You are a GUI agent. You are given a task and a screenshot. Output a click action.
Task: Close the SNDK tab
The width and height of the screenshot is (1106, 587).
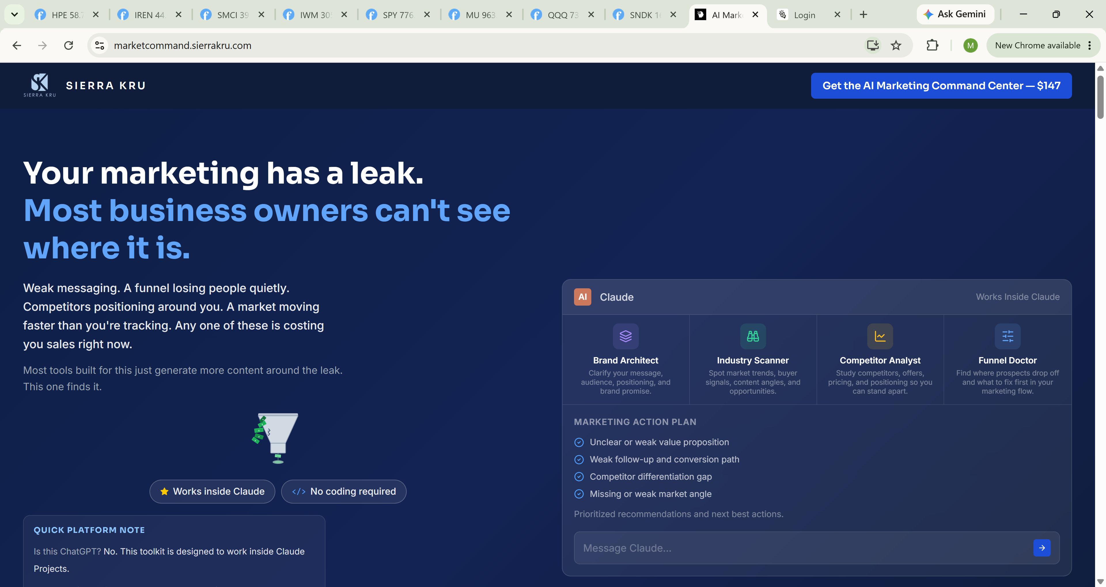click(x=673, y=15)
